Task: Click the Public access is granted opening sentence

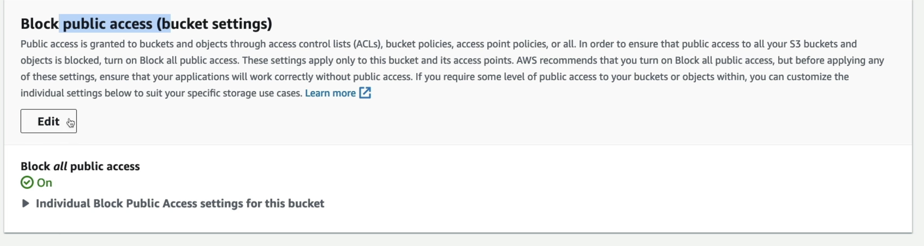Action: (x=298, y=44)
